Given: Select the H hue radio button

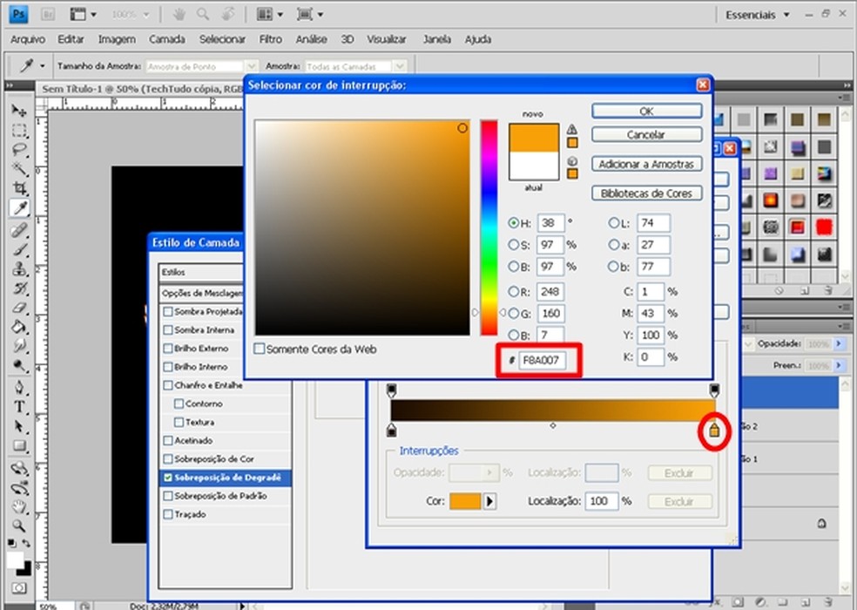Looking at the screenshot, I should point(514,223).
